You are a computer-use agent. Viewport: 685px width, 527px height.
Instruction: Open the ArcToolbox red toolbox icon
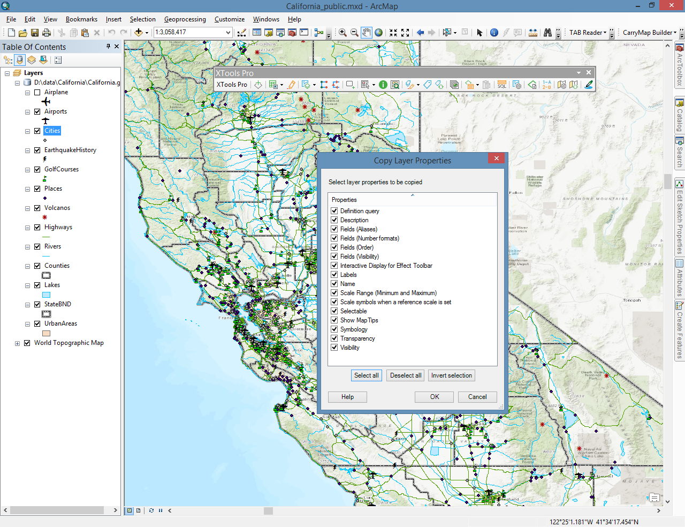[x=292, y=33]
